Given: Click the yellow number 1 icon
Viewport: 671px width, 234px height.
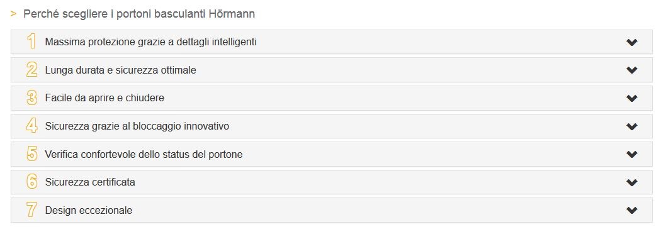Looking at the screenshot, I should pos(31,42).
